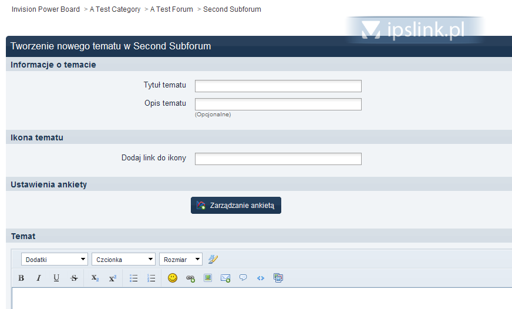Open the Rozmiar size dropdown
Image resolution: width=512 pixels, height=309 pixels.
pos(181,260)
